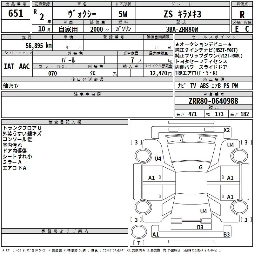Select the 注意事項欄 header
Image resolution: width=254 pixels, height=254 pixels.
click(x=87, y=94)
